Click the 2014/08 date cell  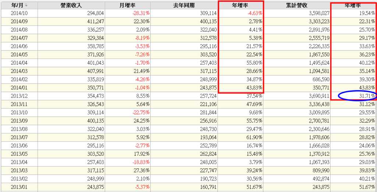20,29
